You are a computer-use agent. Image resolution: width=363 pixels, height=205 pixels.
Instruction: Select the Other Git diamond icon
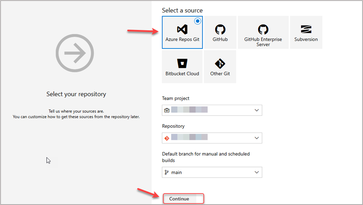click(x=220, y=63)
